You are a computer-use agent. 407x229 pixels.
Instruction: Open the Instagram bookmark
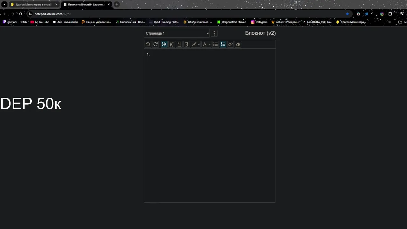click(x=259, y=22)
